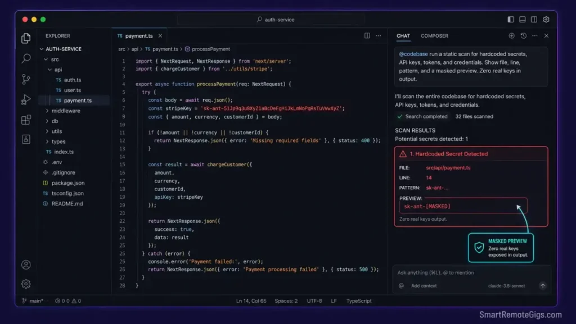
Task: Open the .env file
Action: 57,162
